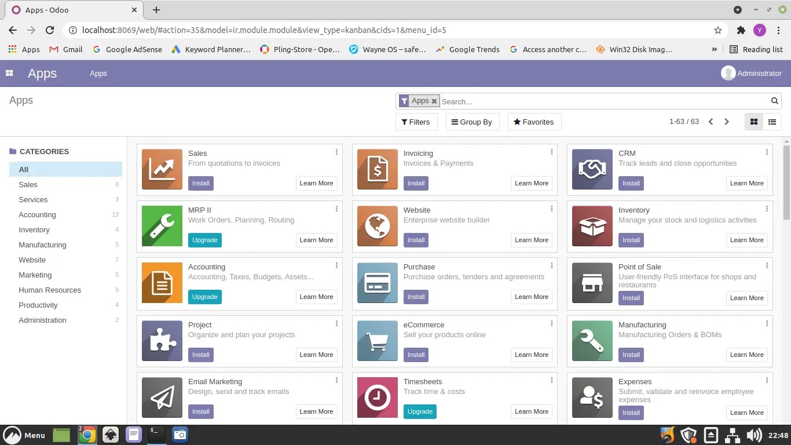Click the Inventory box icon
This screenshot has width=791, height=445.
pyautogui.click(x=592, y=226)
